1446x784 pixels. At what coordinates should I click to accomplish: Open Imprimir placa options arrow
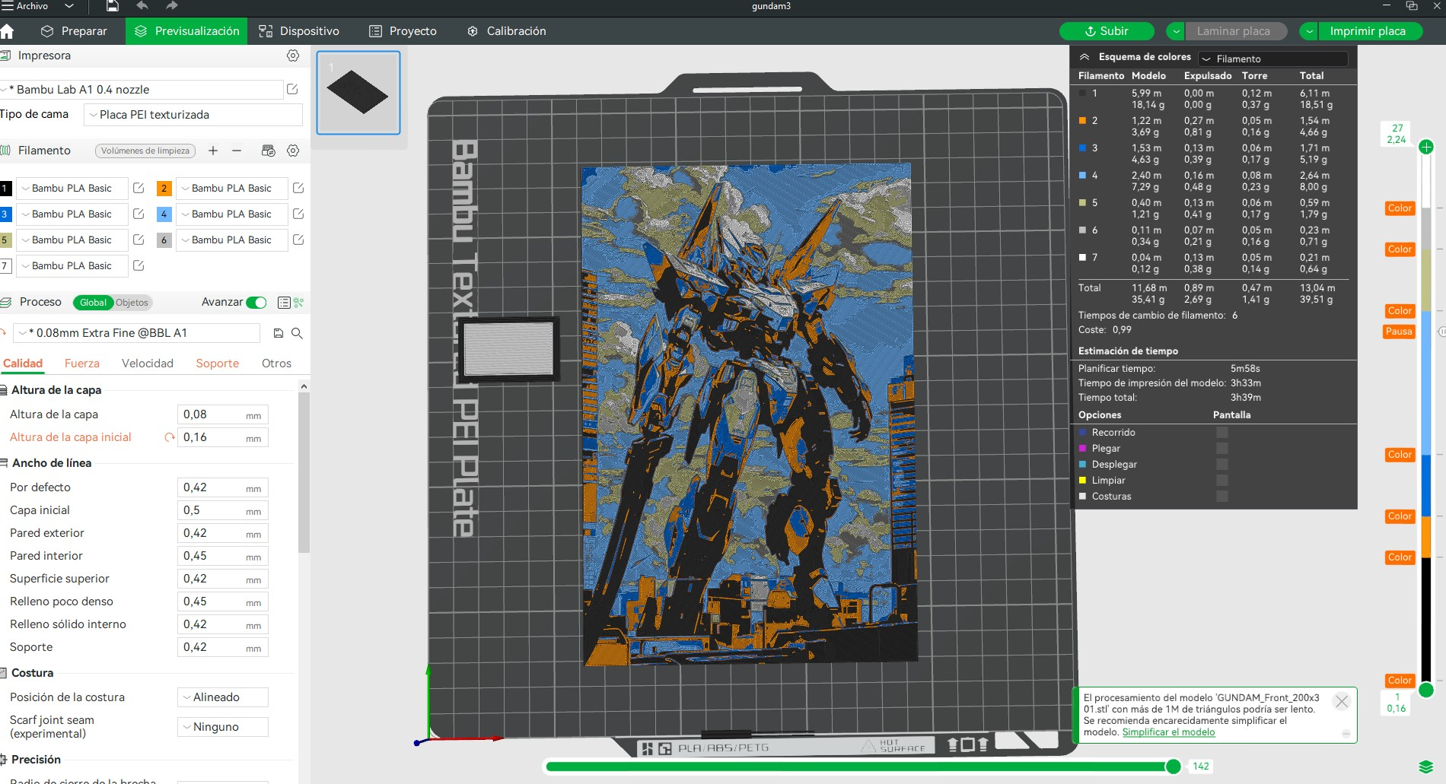coord(1309,31)
